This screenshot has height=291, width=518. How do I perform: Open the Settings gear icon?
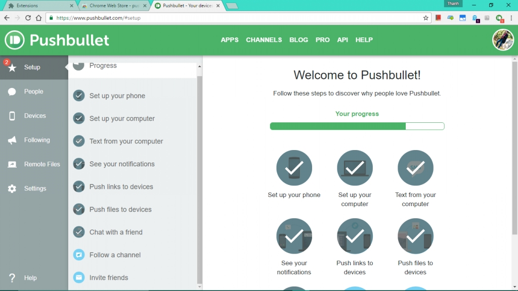[x=12, y=189]
